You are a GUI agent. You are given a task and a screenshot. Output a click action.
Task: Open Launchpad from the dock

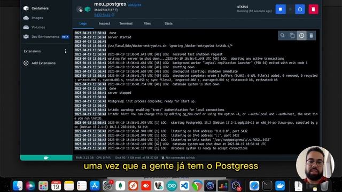coord(43,186)
